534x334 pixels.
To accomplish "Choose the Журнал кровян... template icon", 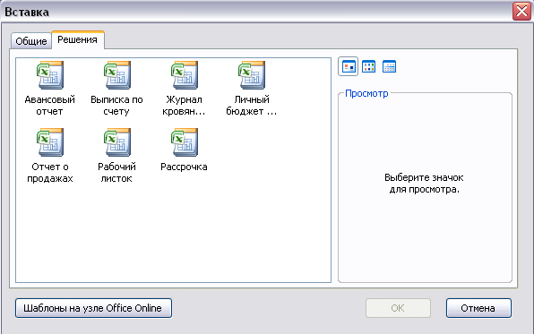I will coord(185,75).
